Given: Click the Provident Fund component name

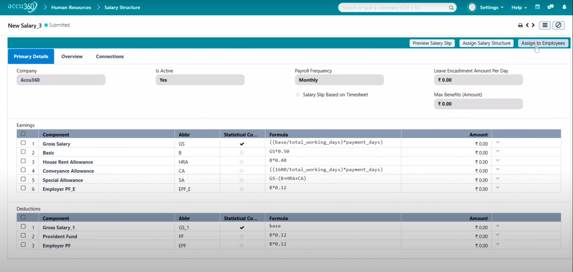Looking at the screenshot, I should (x=60, y=236).
